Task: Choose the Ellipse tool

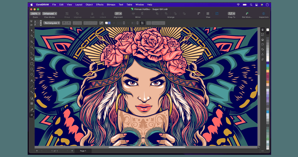Action: (32, 69)
